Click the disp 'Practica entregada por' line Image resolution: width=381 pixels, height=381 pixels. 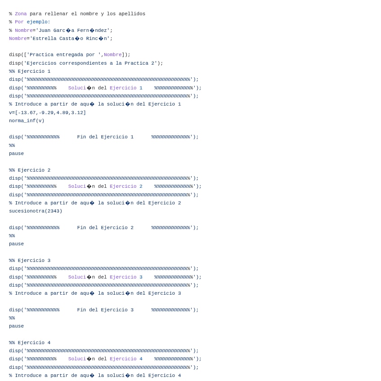(70, 55)
